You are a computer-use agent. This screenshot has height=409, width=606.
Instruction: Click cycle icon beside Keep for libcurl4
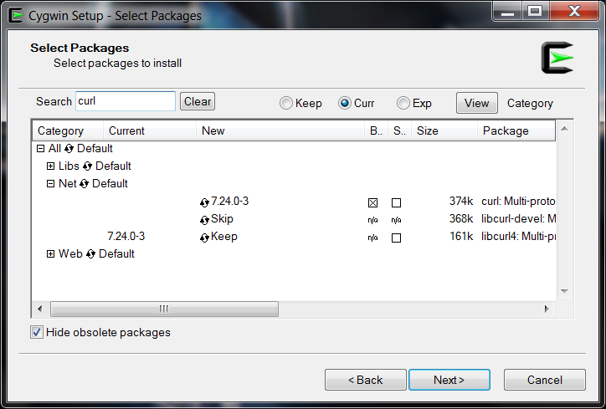click(x=204, y=238)
